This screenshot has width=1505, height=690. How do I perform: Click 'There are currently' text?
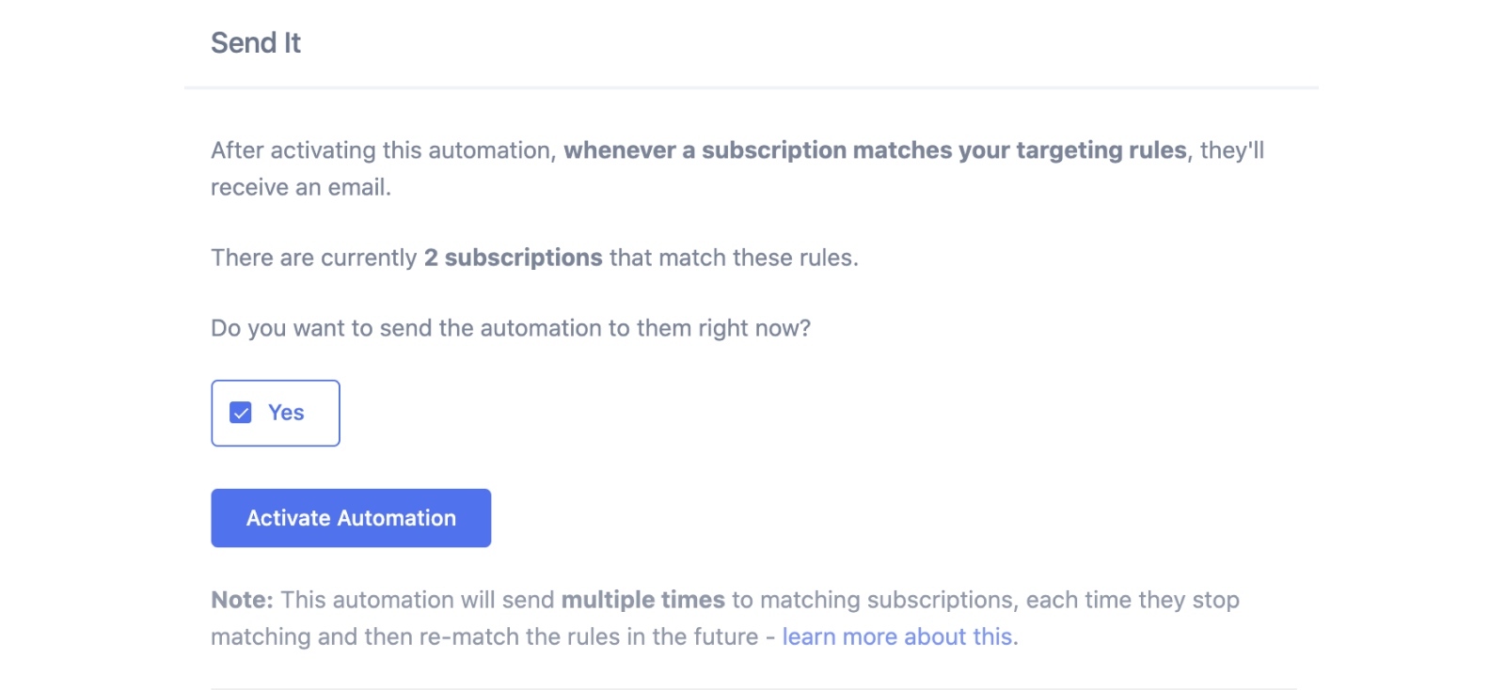[x=313, y=258]
